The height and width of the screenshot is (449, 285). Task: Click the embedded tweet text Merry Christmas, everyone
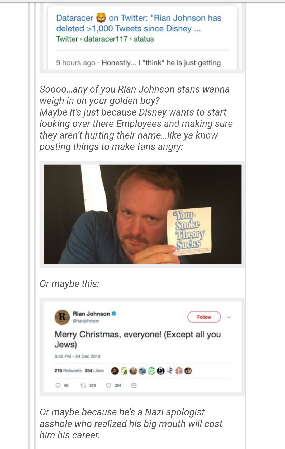(x=137, y=339)
